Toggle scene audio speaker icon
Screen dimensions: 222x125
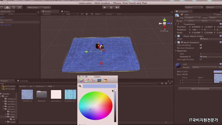[92, 14]
